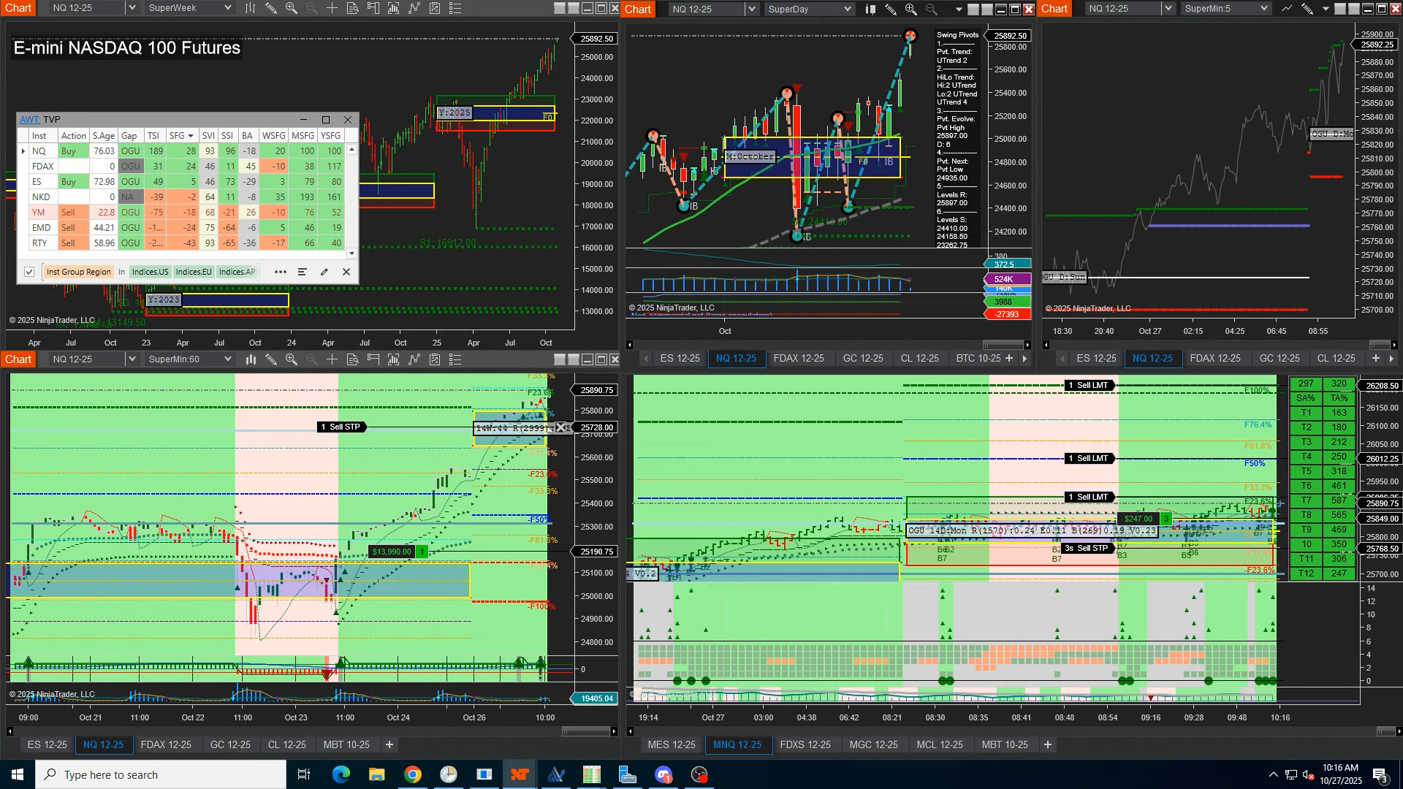This screenshot has width=1403, height=789.
Task: Toggle Inst Group Region filter tag
Action: [78, 272]
